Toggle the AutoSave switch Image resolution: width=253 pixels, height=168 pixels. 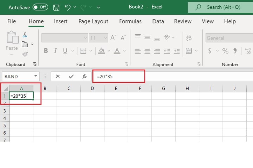[40, 7]
